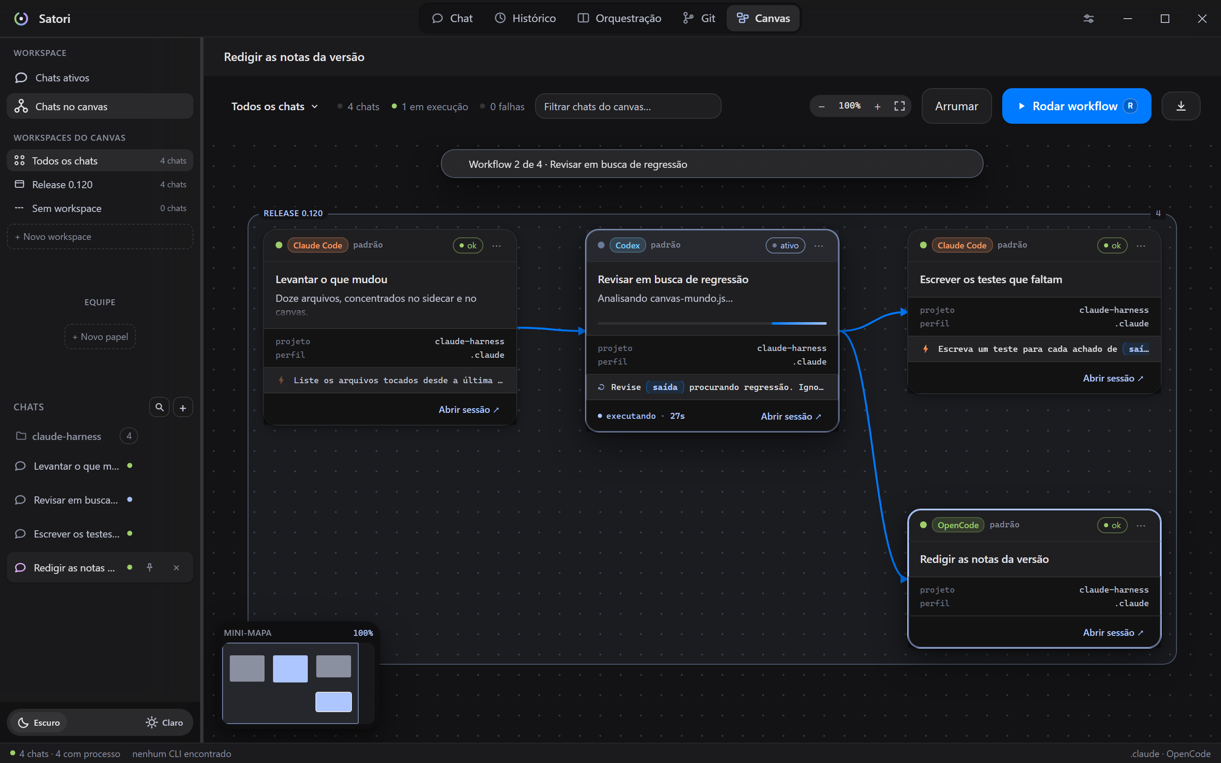Viewport: 1221px width, 763px height.
Task: Click the Release 0.120 workspace icon
Action: [20, 184]
